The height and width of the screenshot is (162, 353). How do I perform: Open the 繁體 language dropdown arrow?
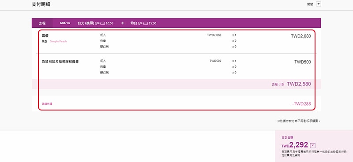point(318,4)
